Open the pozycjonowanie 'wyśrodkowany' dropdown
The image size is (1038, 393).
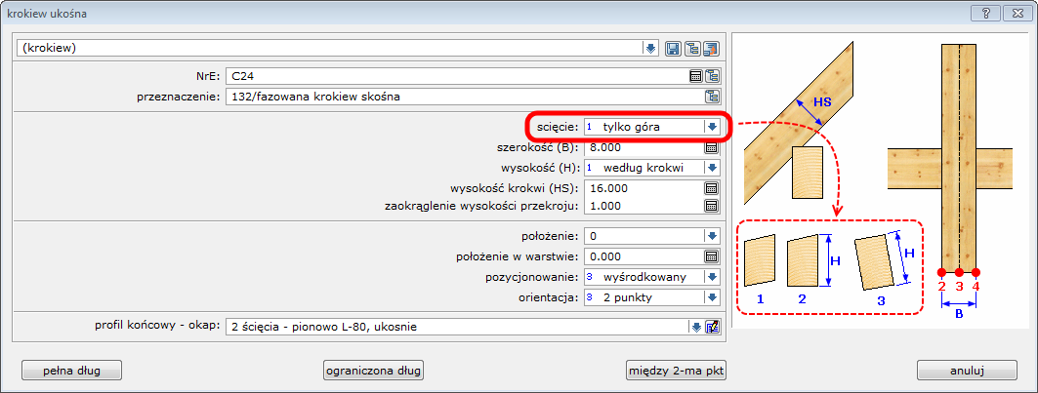712,277
